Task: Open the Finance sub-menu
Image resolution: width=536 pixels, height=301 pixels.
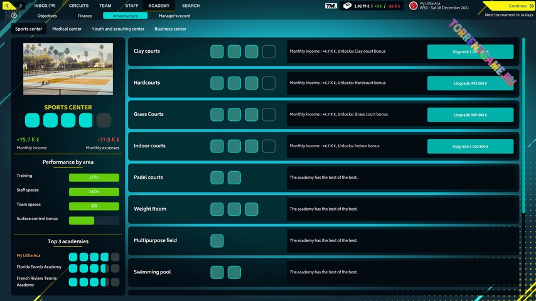Action: (x=85, y=16)
